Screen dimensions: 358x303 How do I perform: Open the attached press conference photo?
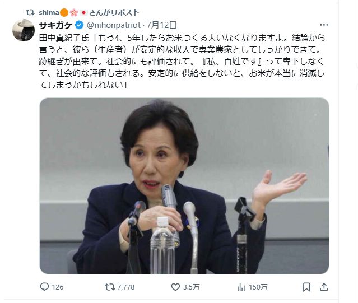coord(184,186)
